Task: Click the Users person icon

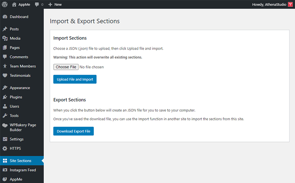Action: pyautogui.click(x=5, y=106)
